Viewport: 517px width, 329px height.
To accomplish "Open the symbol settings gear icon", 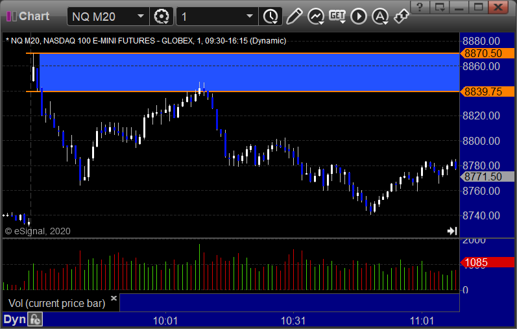I will (162, 16).
